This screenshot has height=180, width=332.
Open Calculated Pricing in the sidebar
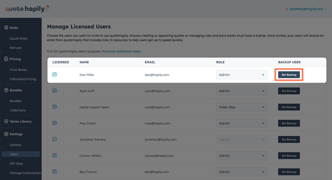[23, 79]
